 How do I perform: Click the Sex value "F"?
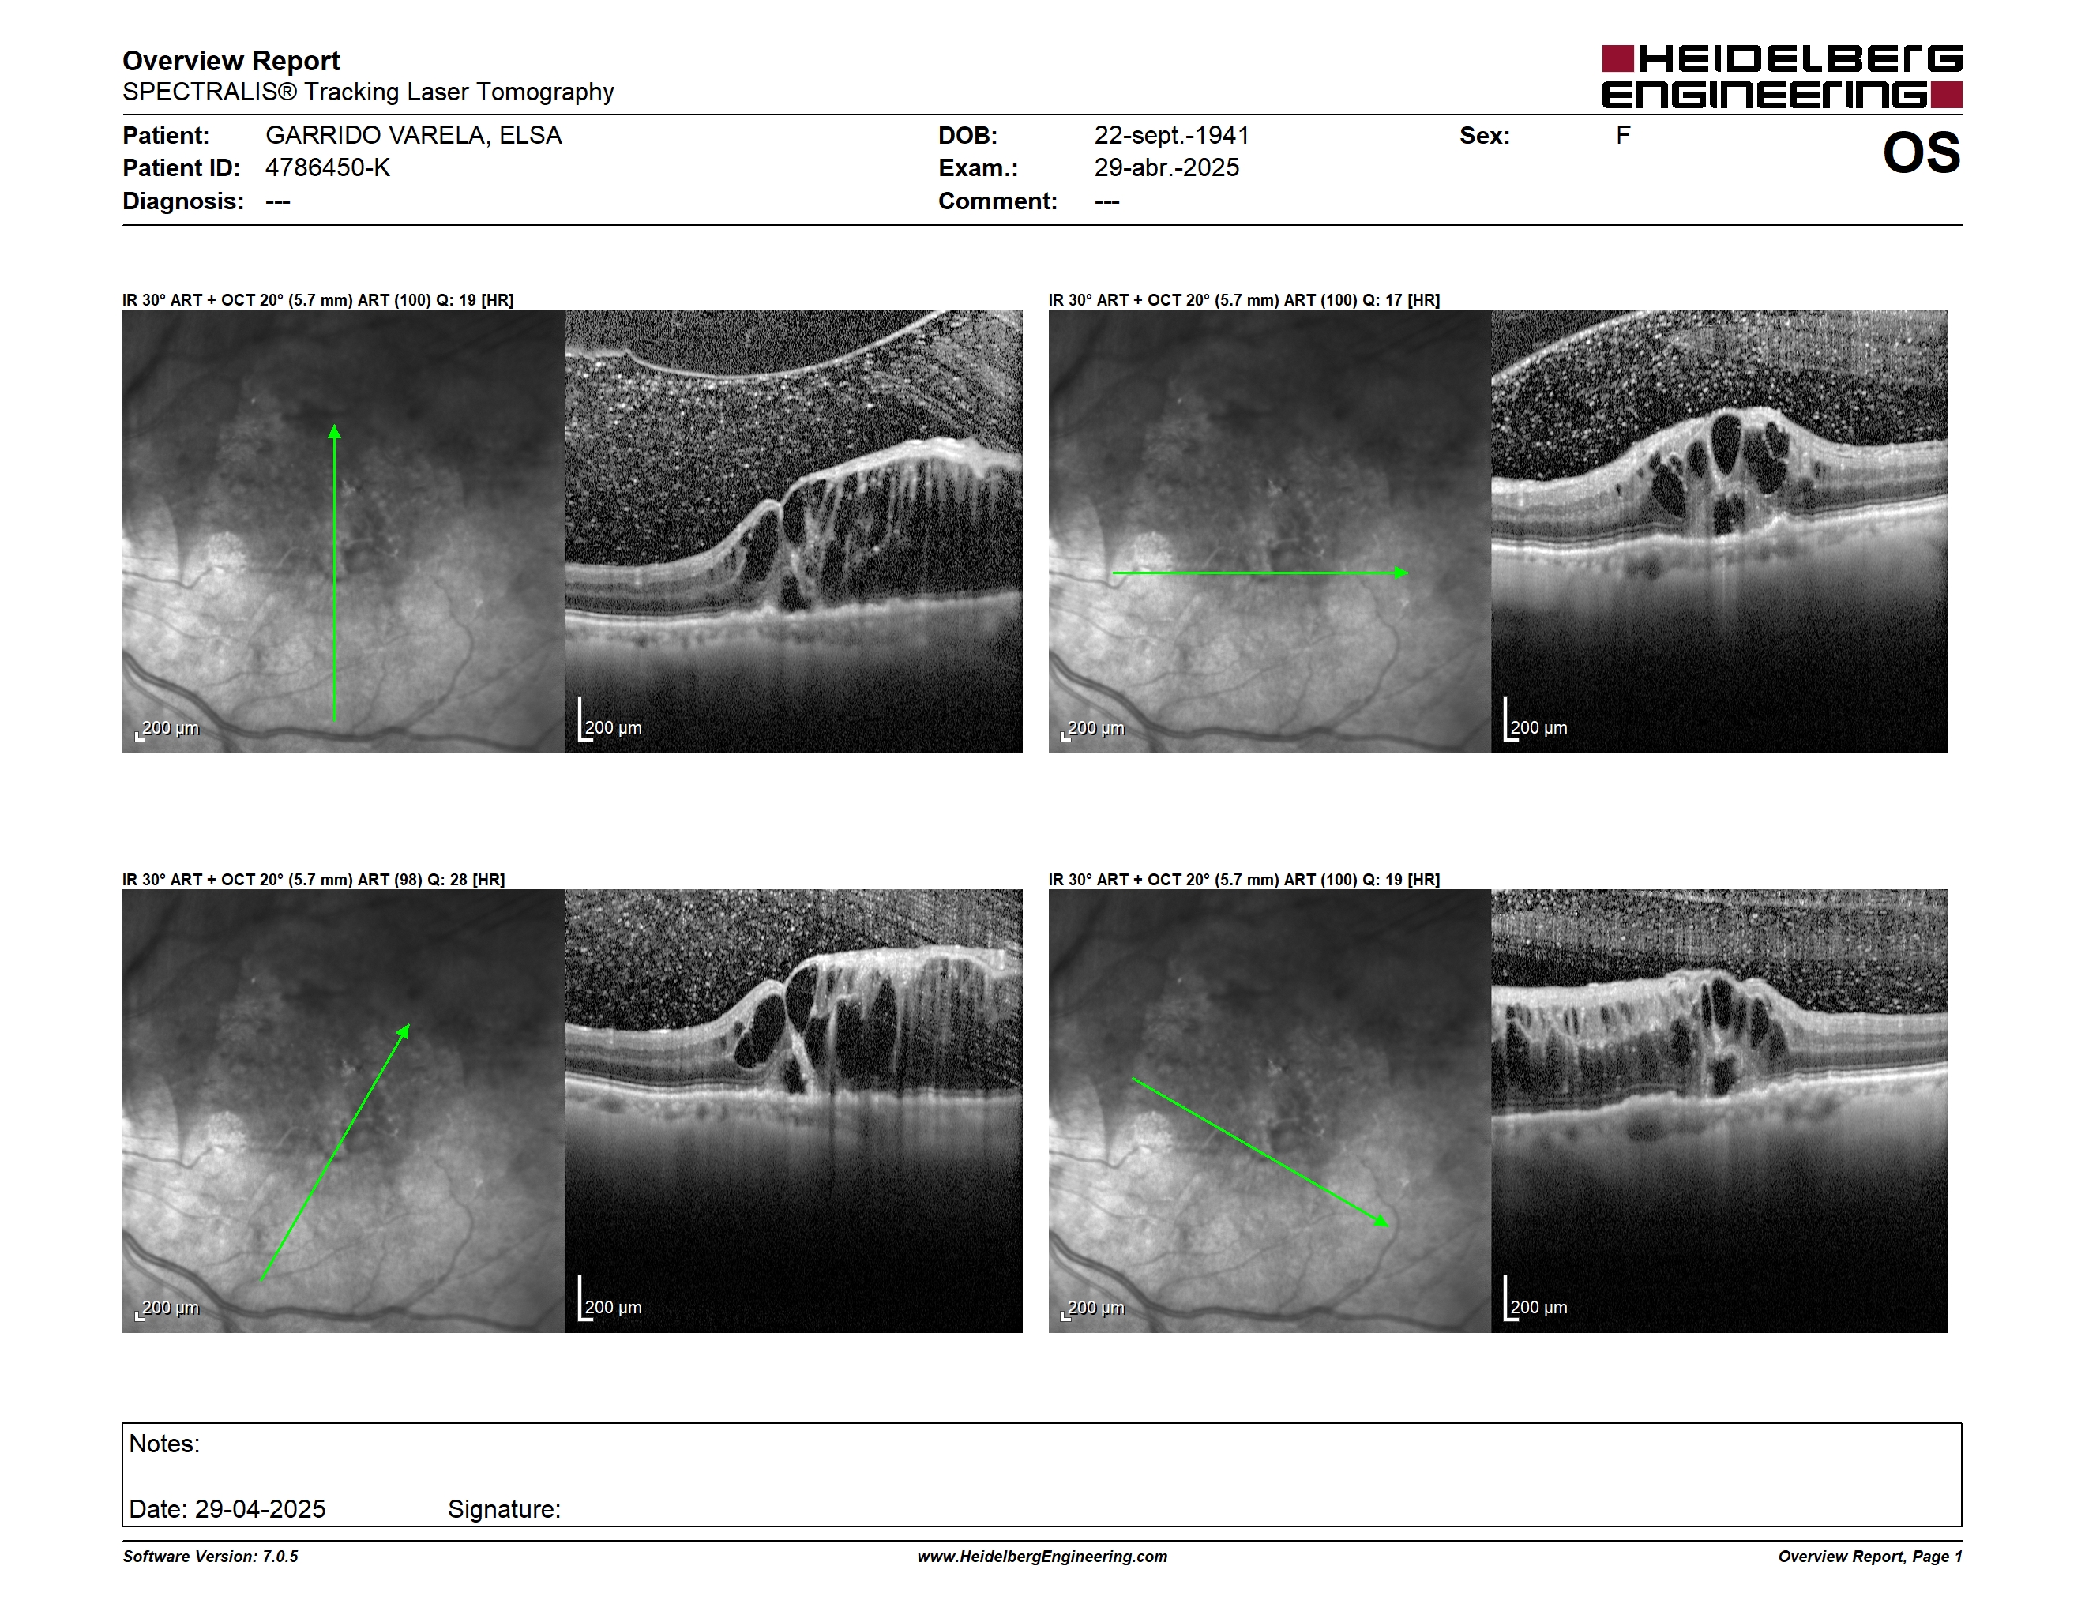[1623, 136]
